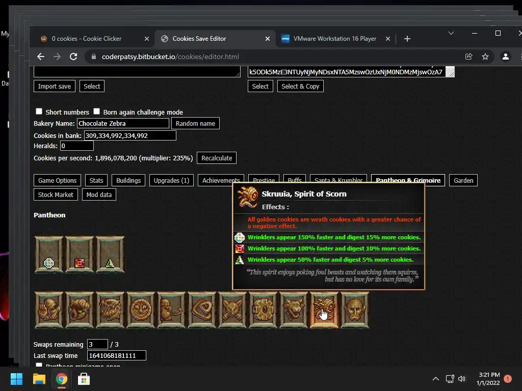Open the Santa & Krumblor section
522x391 pixels.
[338, 178]
